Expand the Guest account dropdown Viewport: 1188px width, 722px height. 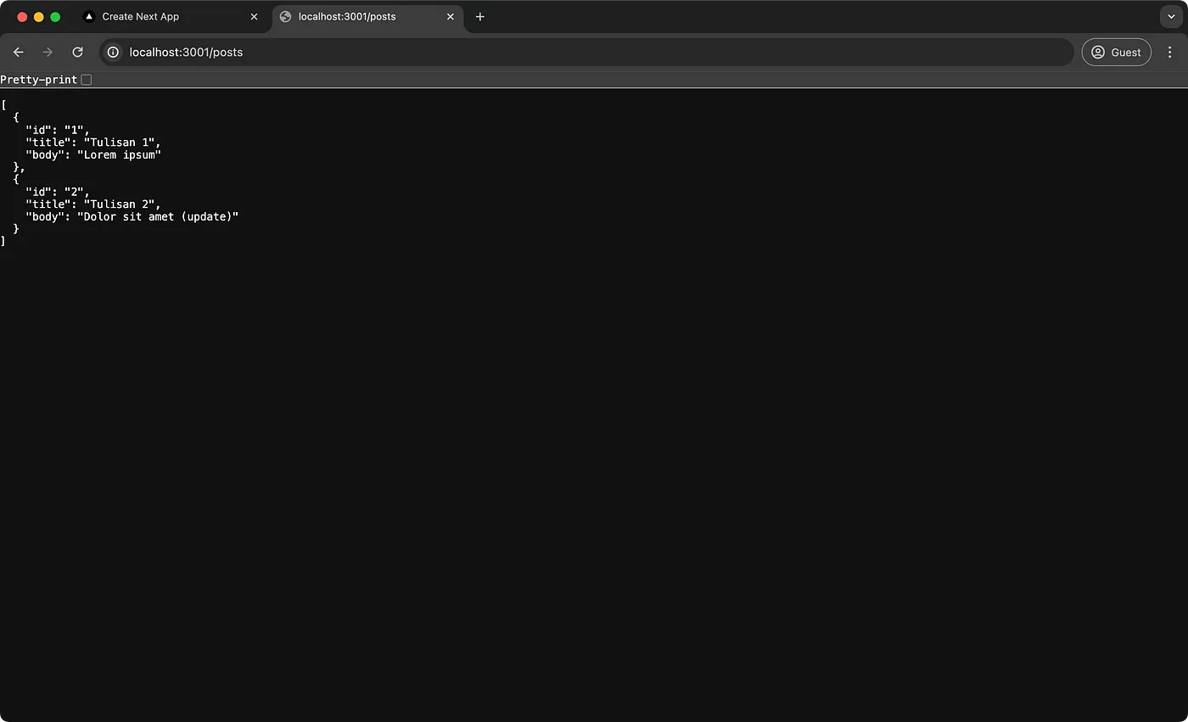(x=1116, y=52)
